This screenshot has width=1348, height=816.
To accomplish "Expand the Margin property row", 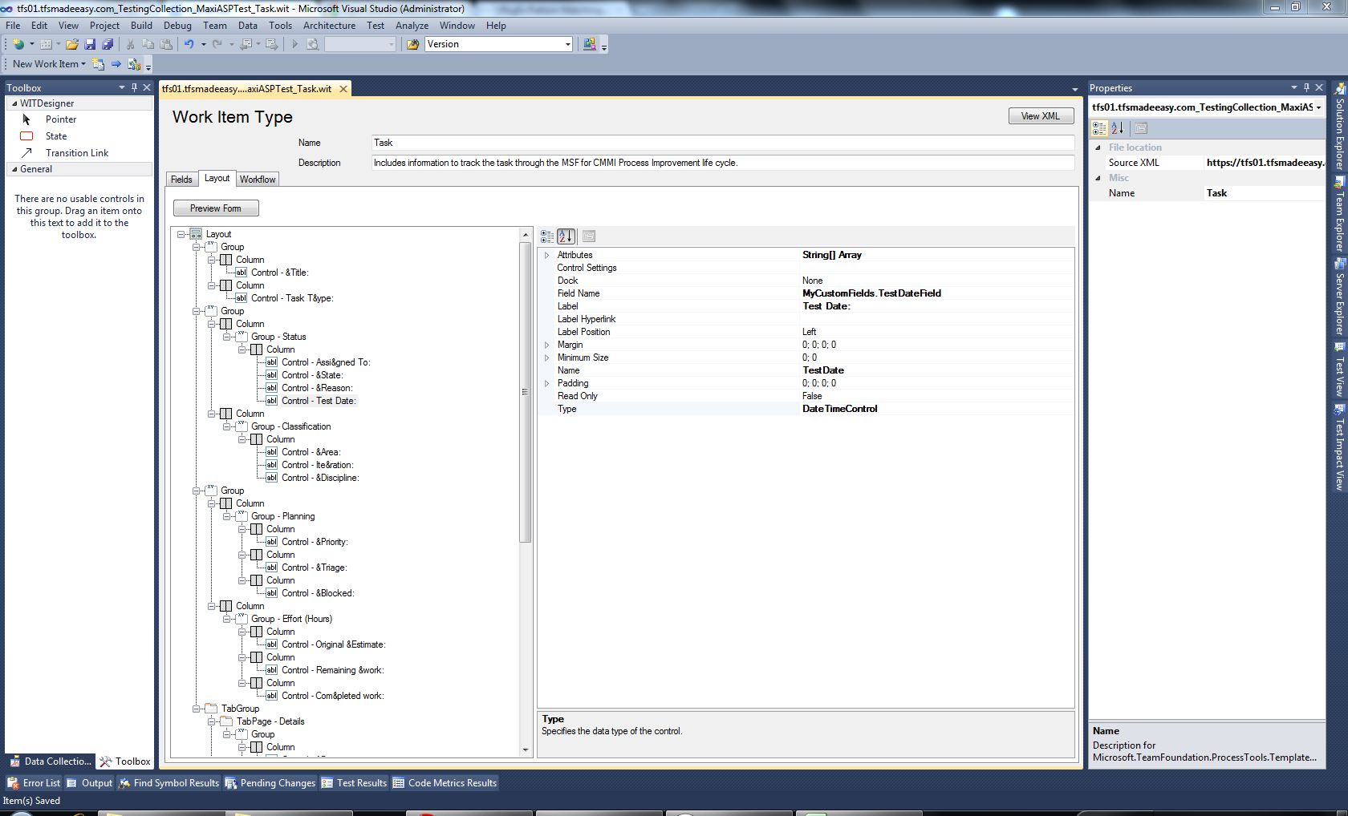I will [547, 345].
